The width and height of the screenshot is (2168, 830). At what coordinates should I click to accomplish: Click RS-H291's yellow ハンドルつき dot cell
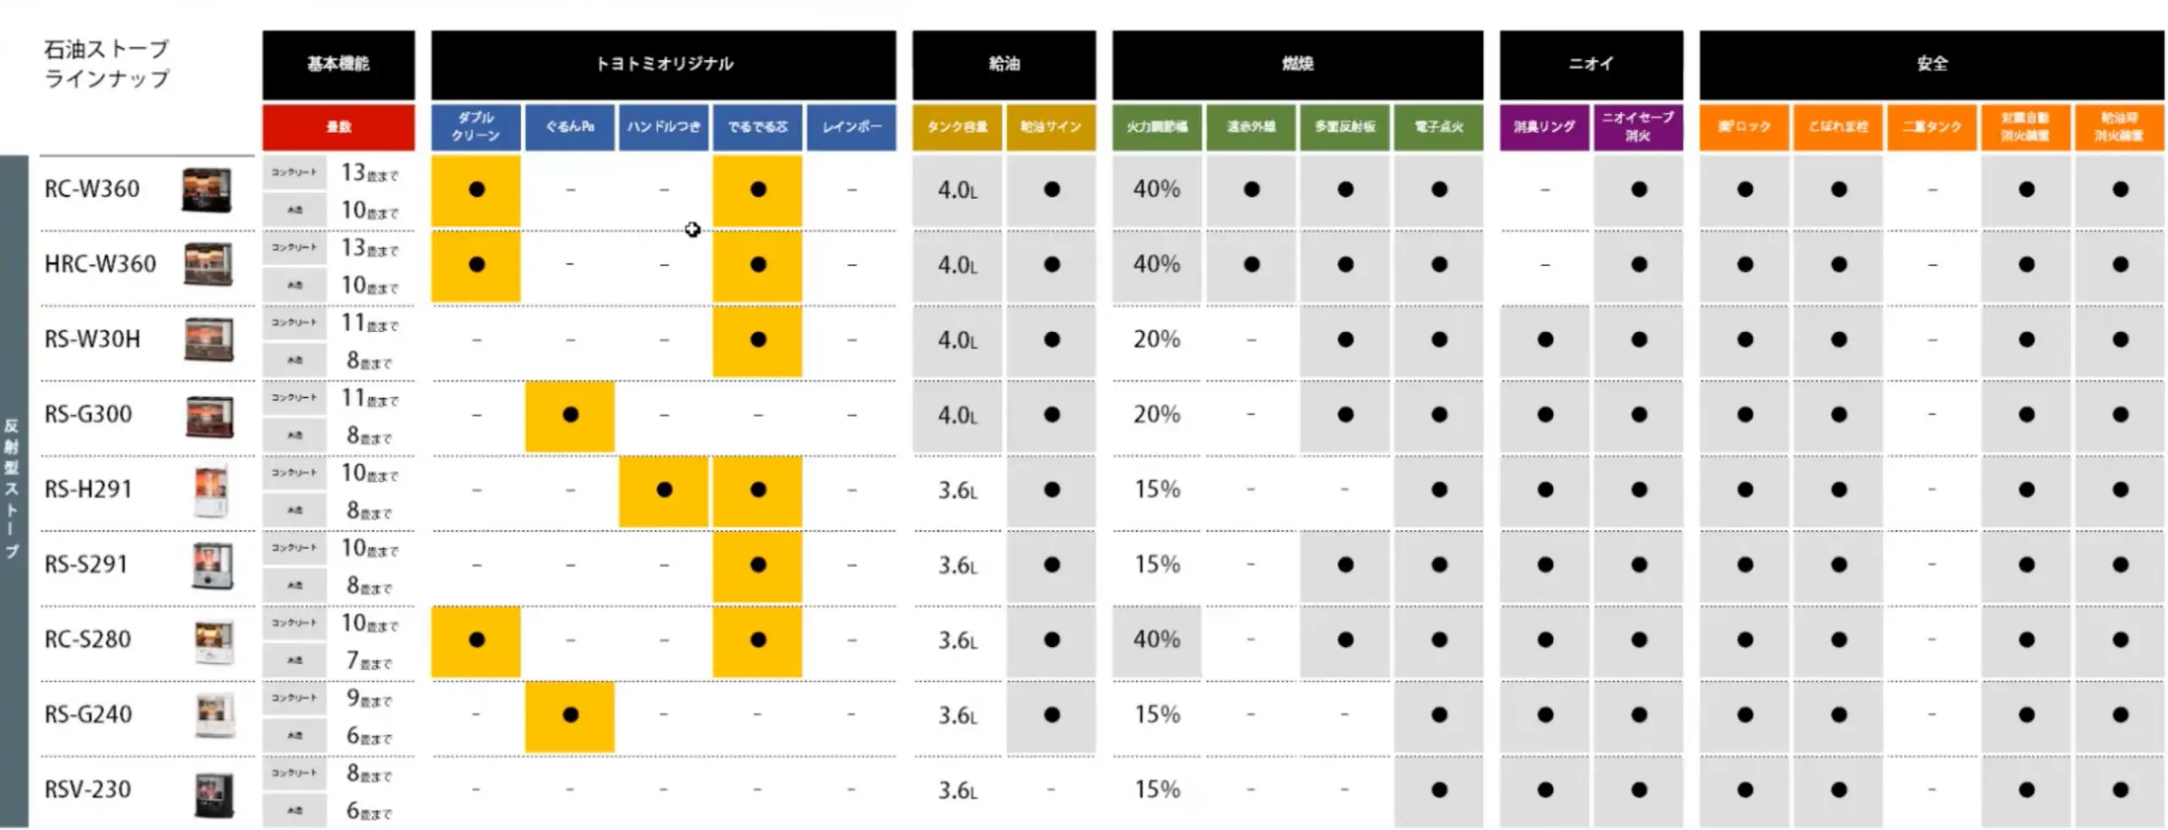[x=663, y=490]
